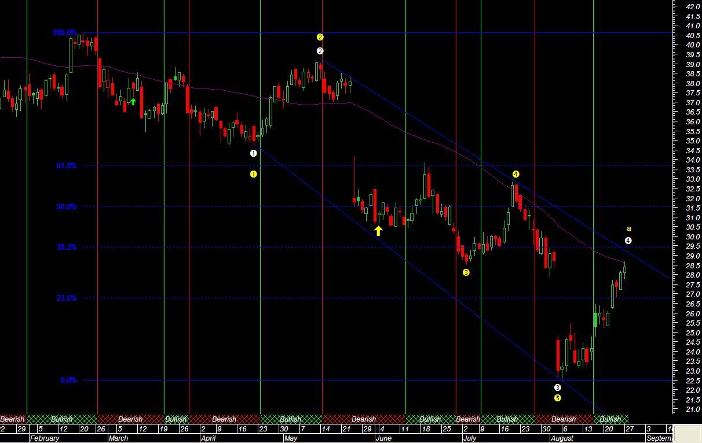Click the 38.2% Fibonacci level label
The image size is (702, 443).
pos(67,247)
